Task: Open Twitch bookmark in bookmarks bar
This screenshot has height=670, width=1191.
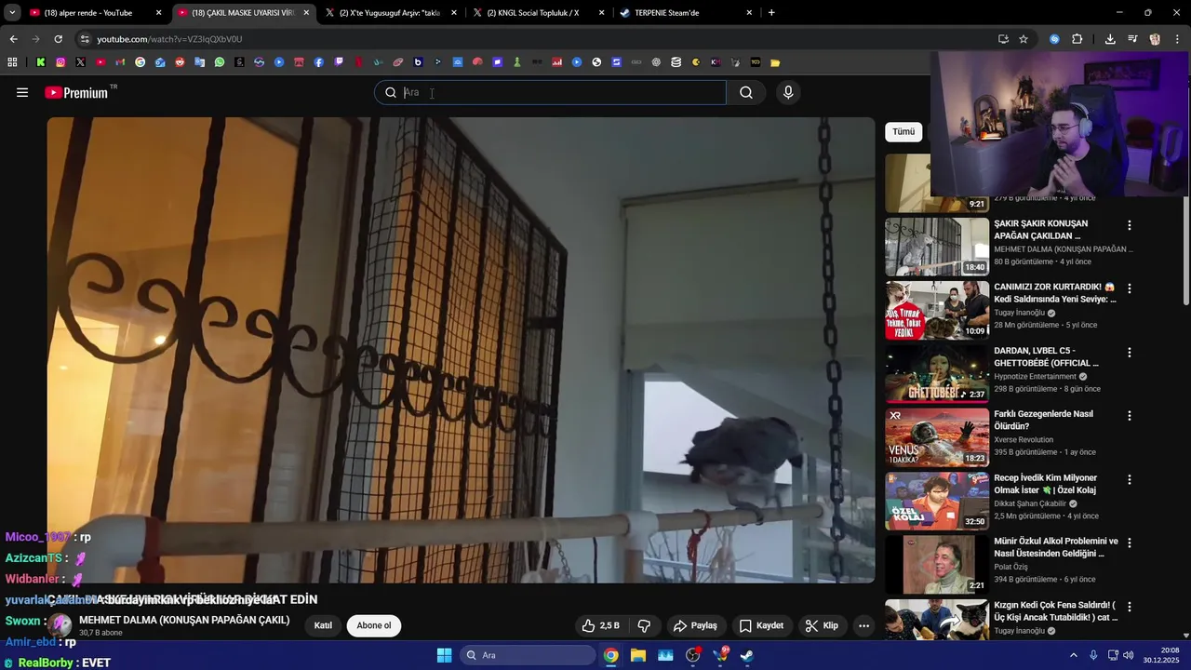Action: pos(339,62)
